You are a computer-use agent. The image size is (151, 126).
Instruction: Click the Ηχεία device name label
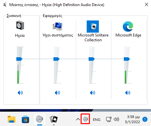tap(20, 35)
